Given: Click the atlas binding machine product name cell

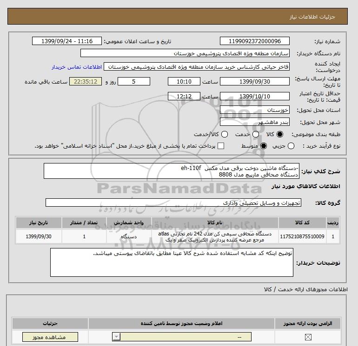Looking at the screenshot, I should [215, 236].
